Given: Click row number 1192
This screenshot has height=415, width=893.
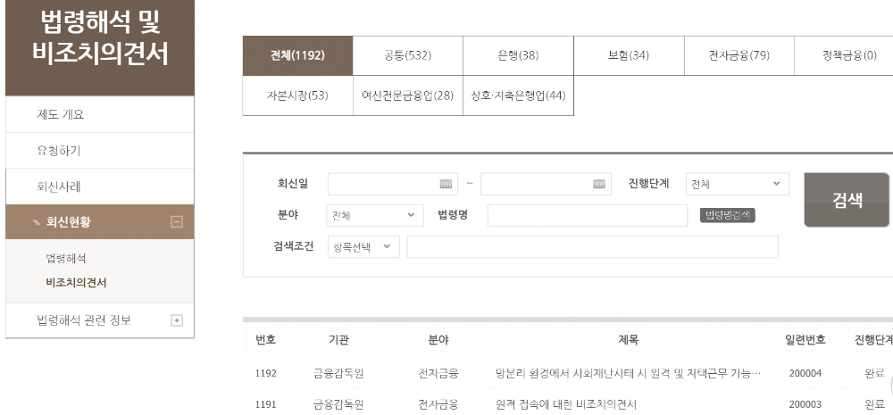Looking at the screenshot, I should (266, 373).
